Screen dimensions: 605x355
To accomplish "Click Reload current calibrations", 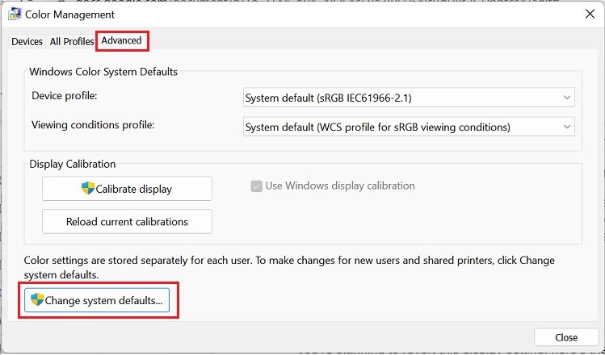I will (x=127, y=221).
